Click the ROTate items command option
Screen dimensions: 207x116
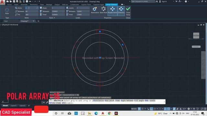(55, 103)
